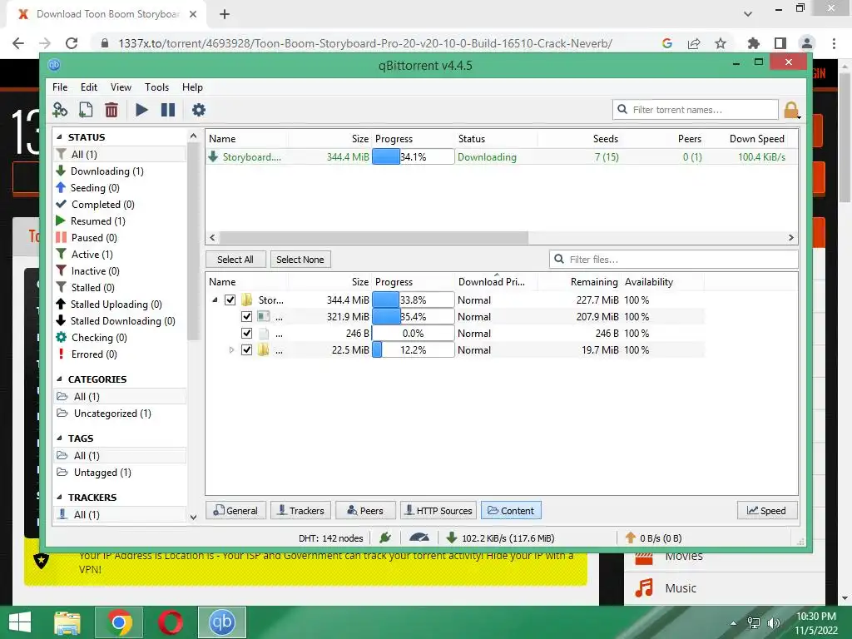Click the 12.2% folder progress bar
This screenshot has width=852, height=639.
413,350
